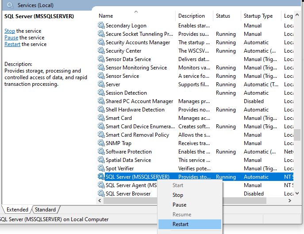This screenshot has width=304, height=234.
Task: Click the gear icon for Secure Socket Tunneling
Action: pyautogui.click(x=101, y=34)
